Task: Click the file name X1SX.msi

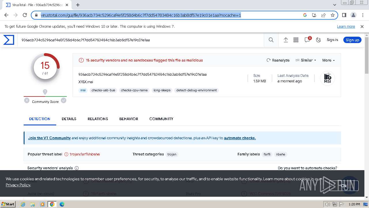Action: (x=86, y=82)
